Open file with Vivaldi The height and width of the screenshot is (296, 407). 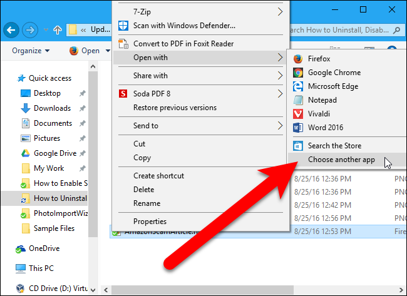[x=347, y=114]
